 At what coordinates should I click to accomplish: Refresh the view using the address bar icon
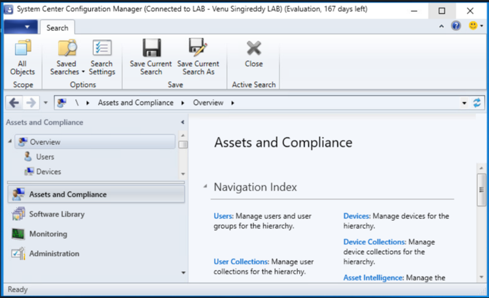(477, 103)
